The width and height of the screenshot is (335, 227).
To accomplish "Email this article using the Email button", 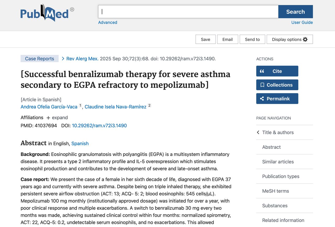I will point(227,39).
